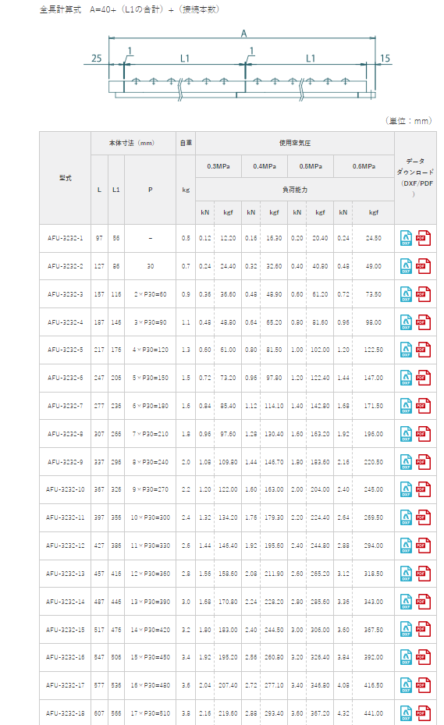Download PDF file for AFU-3232-18
Image resolution: width=444 pixels, height=725 pixels.
point(423,713)
